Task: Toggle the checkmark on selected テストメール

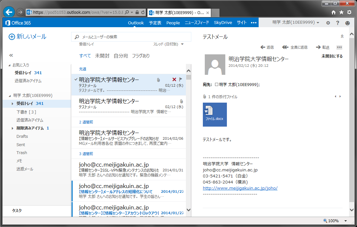Action: (76, 79)
